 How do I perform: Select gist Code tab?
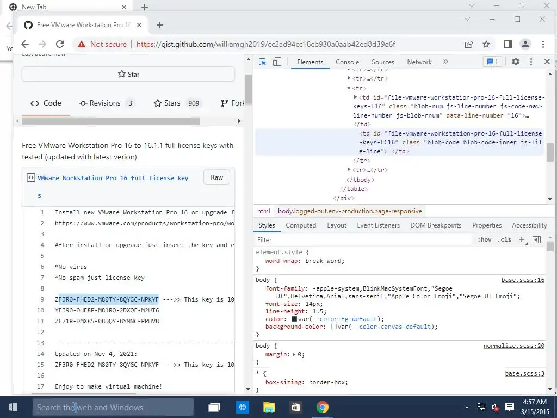tap(46, 103)
